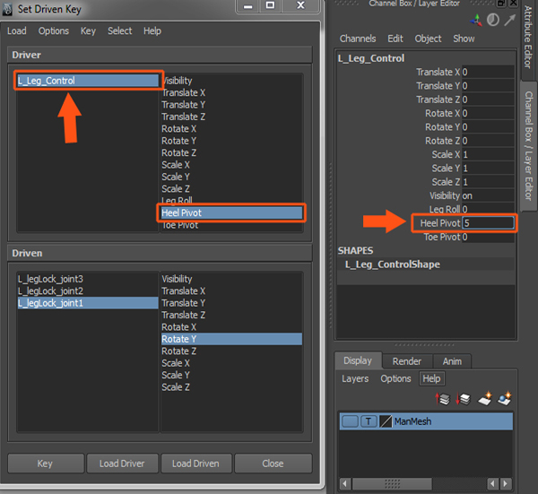
Task: Toggle the channel box manipulator icon with colored axes
Action: pyautogui.click(x=476, y=21)
